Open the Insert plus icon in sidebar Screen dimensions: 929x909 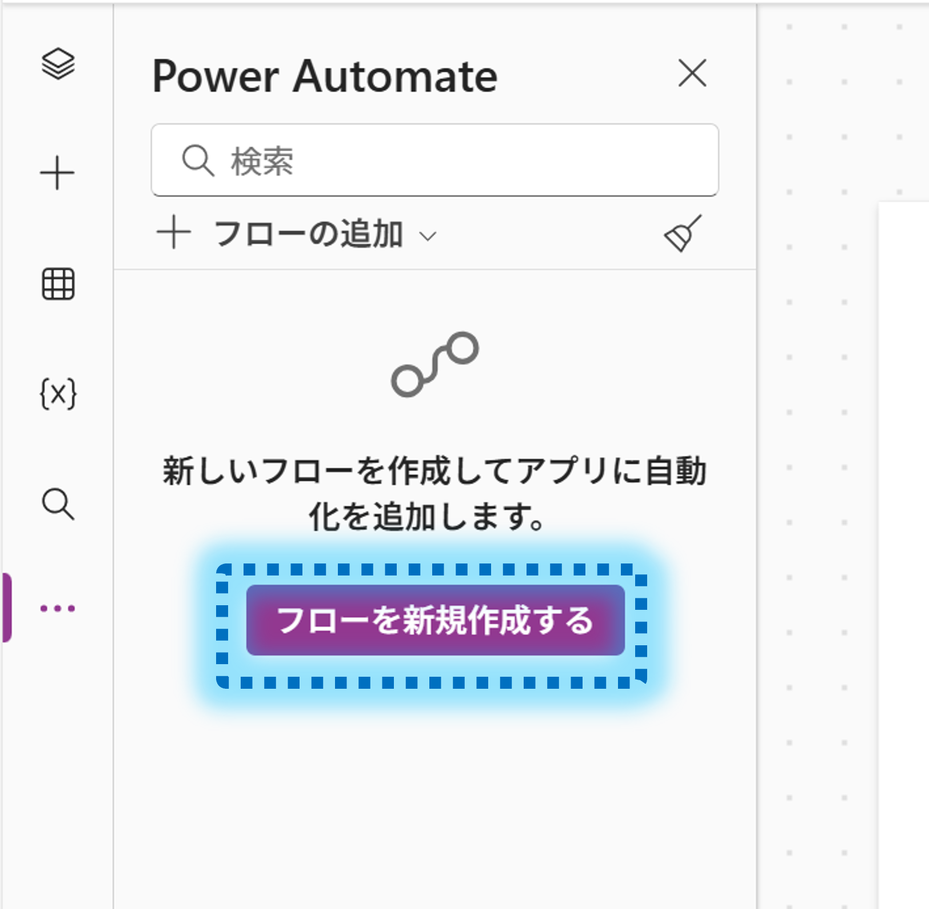click(x=57, y=172)
